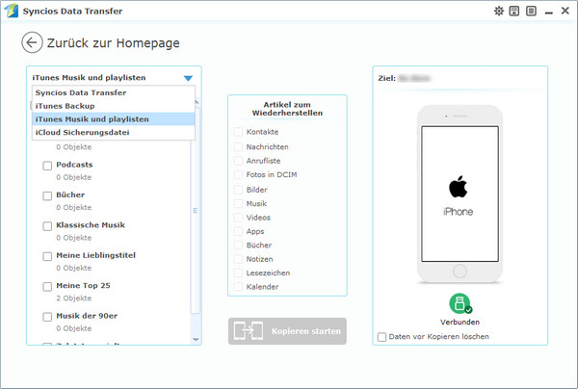Tick the Fotos in DCIM checkbox
The width and height of the screenshot is (578, 389).
(x=238, y=174)
